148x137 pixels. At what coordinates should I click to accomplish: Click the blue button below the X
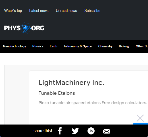[x=141, y=124]
